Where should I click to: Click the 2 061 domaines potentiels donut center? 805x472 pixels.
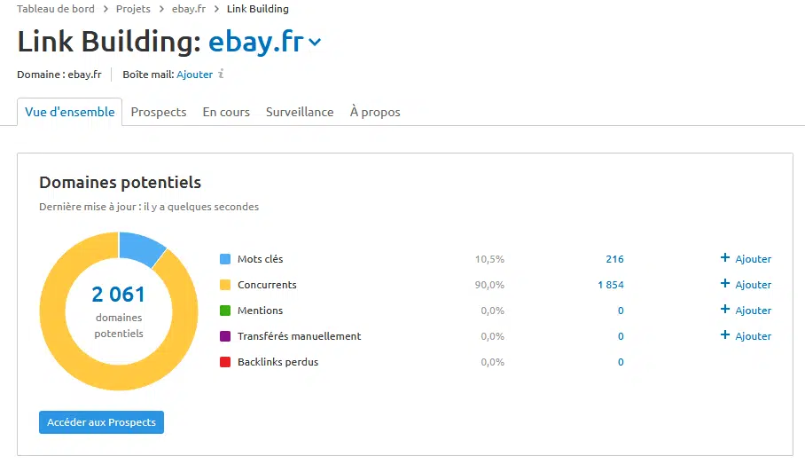tap(119, 311)
